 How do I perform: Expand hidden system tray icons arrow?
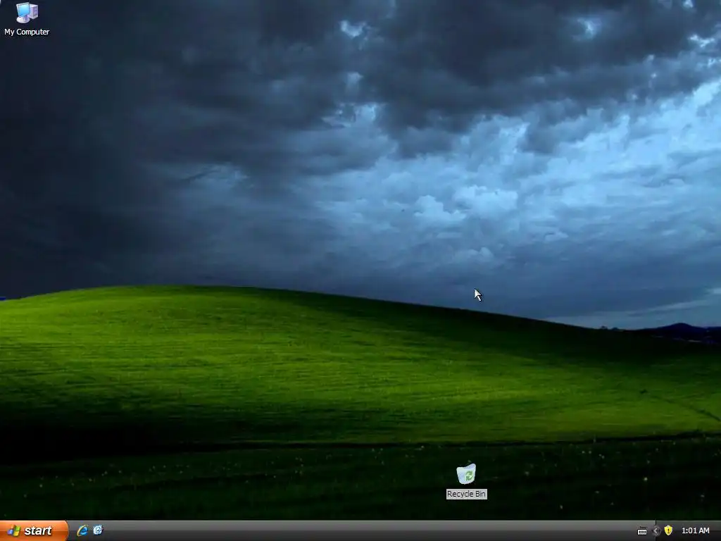[x=656, y=531]
